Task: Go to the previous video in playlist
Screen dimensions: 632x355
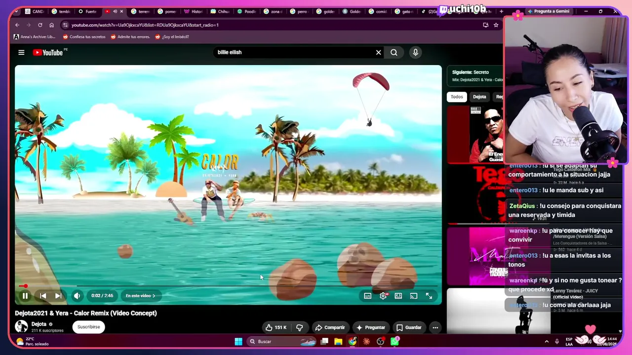Action: click(43, 296)
